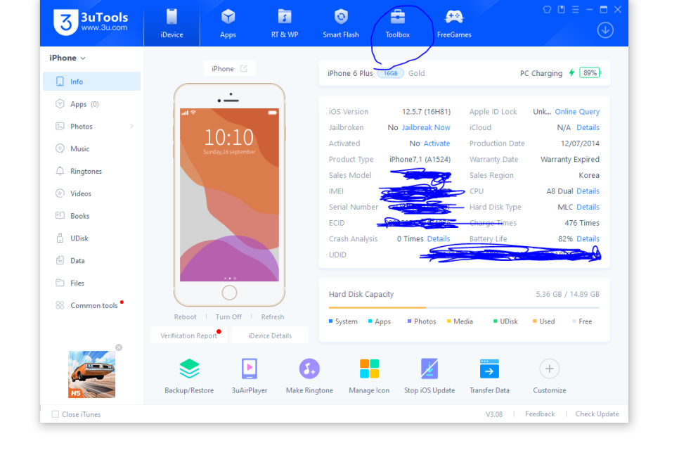Switch to the Apps top tab
The height and width of the screenshot is (467, 679).
pyautogui.click(x=228, y=23)
